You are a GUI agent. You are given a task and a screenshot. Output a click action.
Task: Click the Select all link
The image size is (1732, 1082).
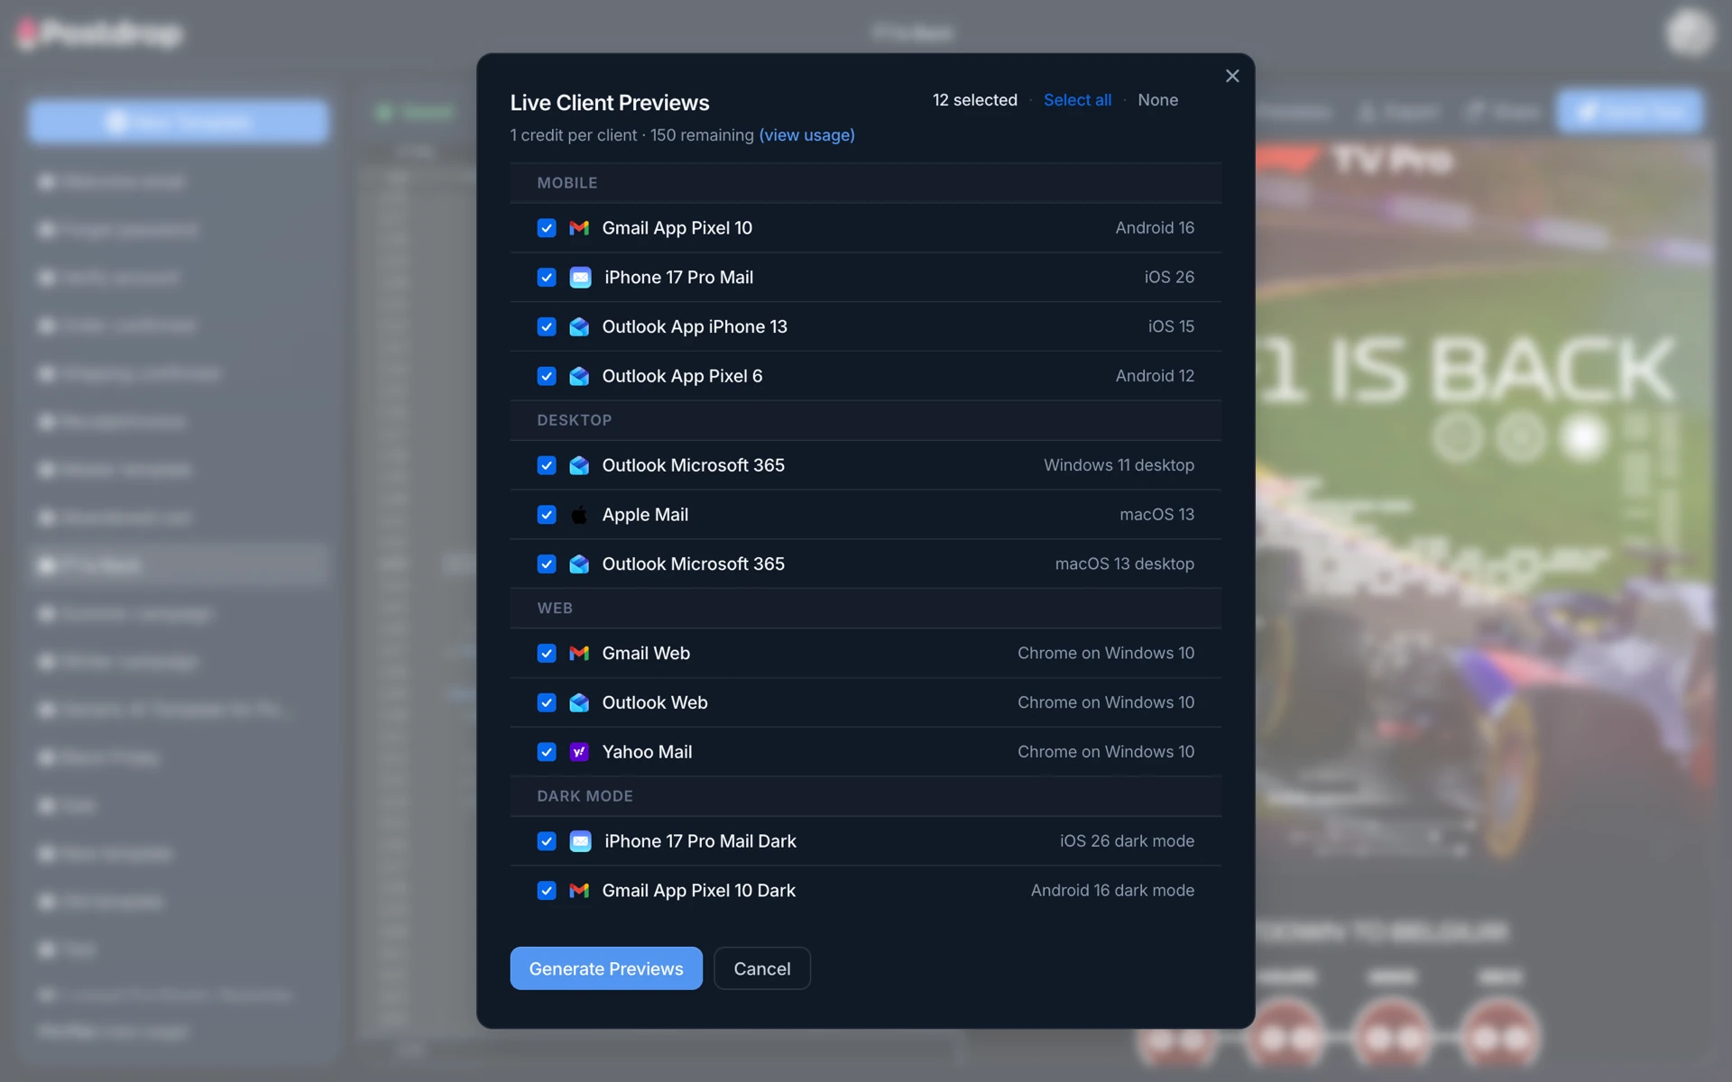point(1077,100)
